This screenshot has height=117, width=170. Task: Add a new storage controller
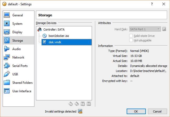pyautogui.click(x=71, y=104)
